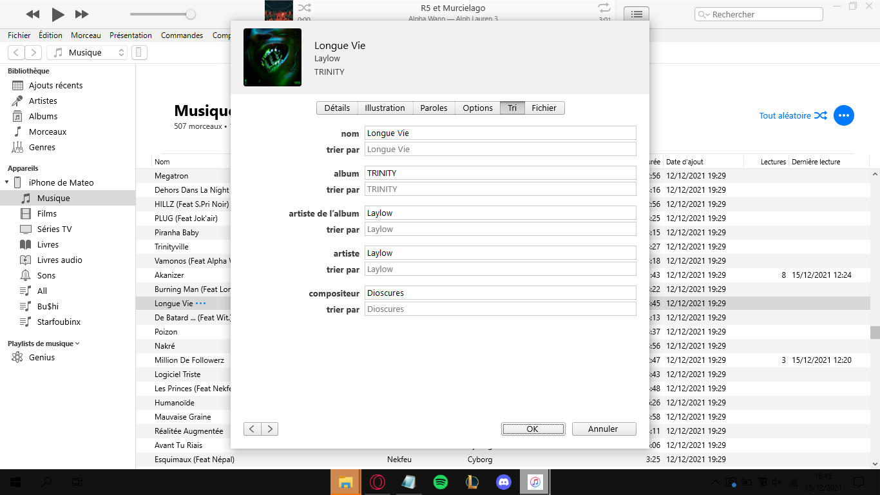Go to previous song in info dialog
This screenshot has height=495, width=880.
coord(252,429)
